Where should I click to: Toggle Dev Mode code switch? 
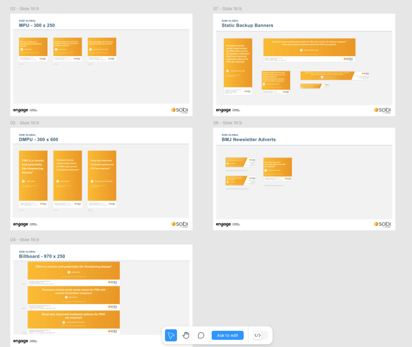click(260, 335)
